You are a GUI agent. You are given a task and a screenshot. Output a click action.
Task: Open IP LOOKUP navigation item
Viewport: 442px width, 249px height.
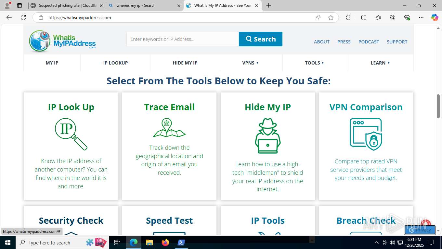click(115, 63)
